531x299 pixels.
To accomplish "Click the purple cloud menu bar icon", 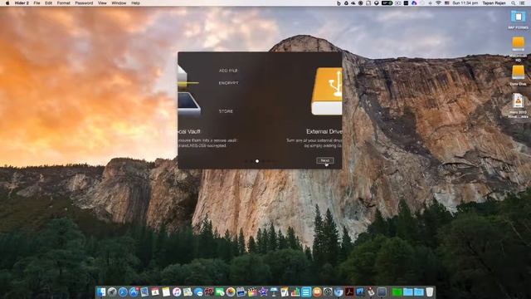I will 414,2.
